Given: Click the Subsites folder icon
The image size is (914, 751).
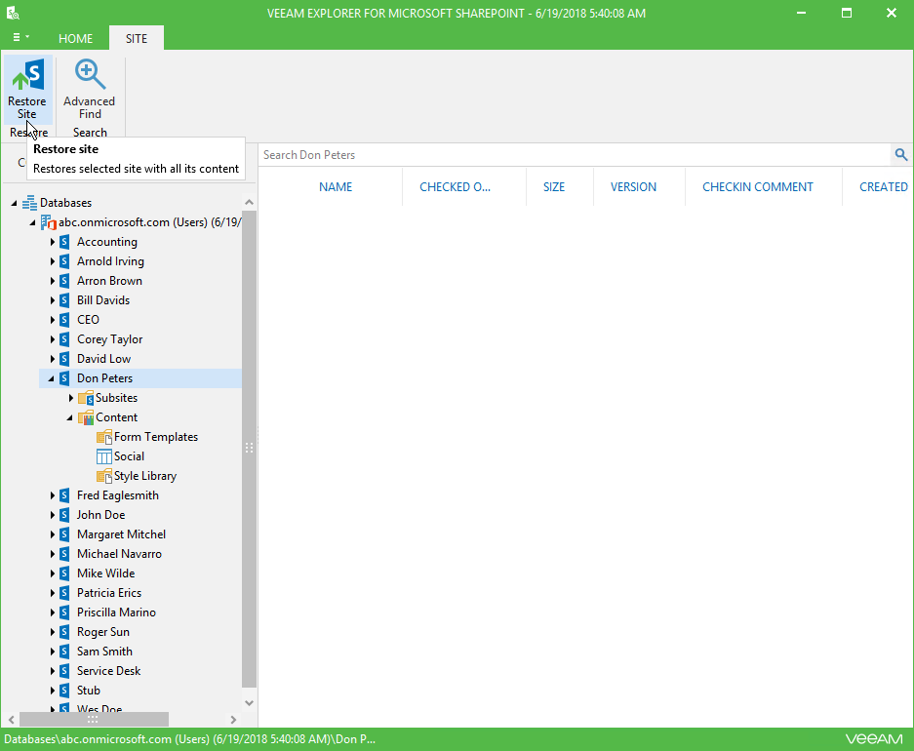Looking at the screenshot, I should point(86,398).
